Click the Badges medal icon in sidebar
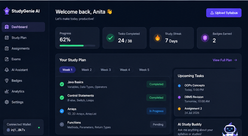Viewport: 248px width, 136px height. pyautogui.click(x=7, y=81)
